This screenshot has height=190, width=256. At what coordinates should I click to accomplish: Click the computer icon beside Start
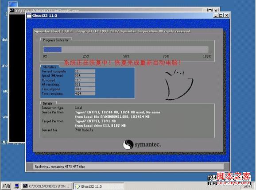16,186
